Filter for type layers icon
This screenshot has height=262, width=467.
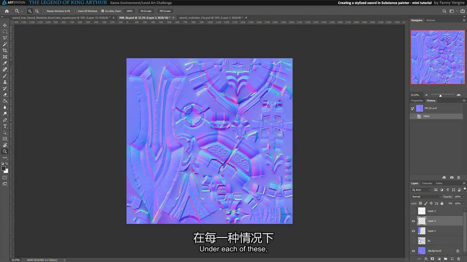tap(448, 190)
